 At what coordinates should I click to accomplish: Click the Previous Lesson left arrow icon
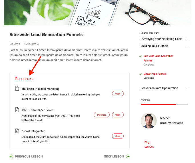(x=11, y=156)
